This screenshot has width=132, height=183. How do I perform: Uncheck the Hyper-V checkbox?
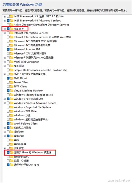[x=8, y=29]
